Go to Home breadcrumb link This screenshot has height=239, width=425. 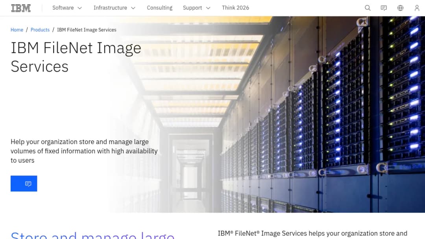pyautogui.click(x=17, y=30)
